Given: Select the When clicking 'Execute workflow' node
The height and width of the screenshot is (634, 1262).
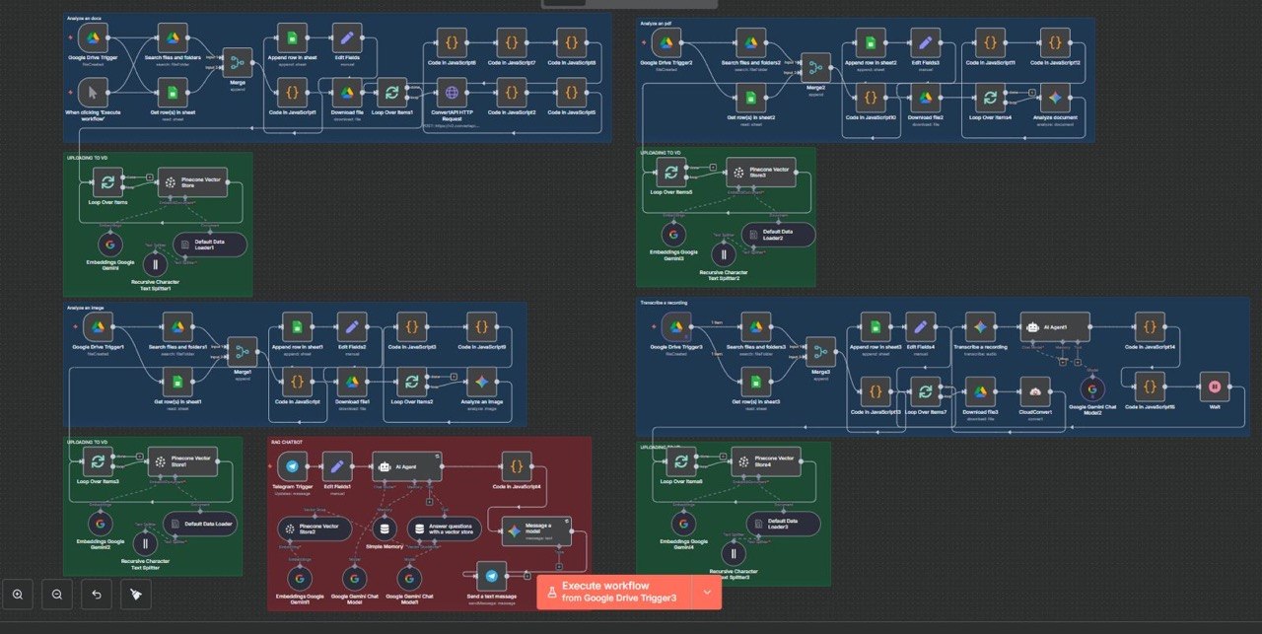Looking at the screenshot, I should [x=94, y=94].
